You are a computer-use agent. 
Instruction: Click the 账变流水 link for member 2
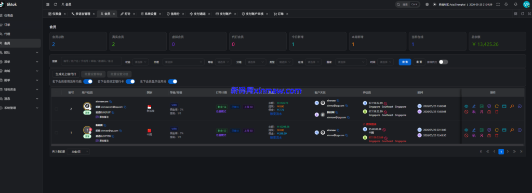(276, 114)
